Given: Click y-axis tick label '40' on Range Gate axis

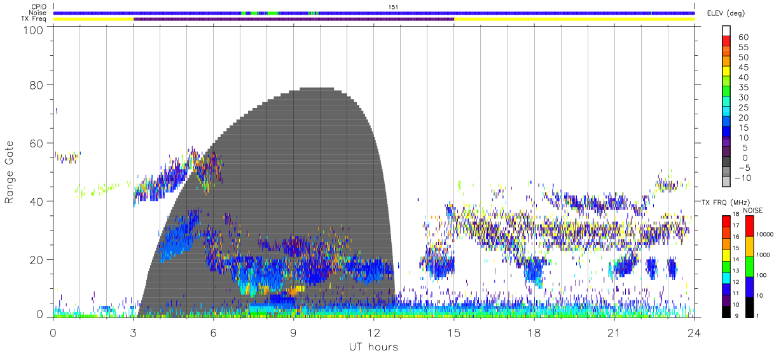Looking at the screenshot, I should [36, 201].
